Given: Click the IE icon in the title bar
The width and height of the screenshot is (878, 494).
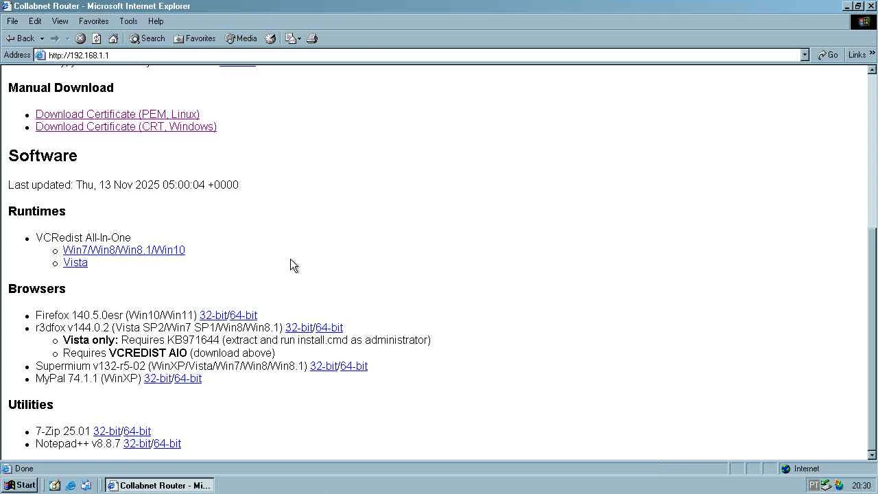Looking at the screenshot, I should [x=6, y=6].
